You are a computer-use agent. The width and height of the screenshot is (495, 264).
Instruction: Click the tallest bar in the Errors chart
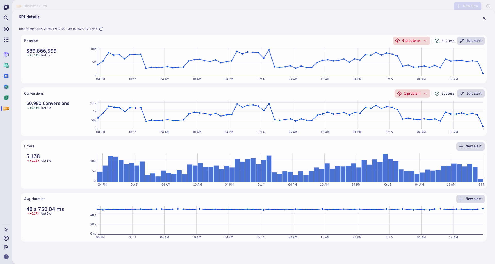tap(385, 168)
